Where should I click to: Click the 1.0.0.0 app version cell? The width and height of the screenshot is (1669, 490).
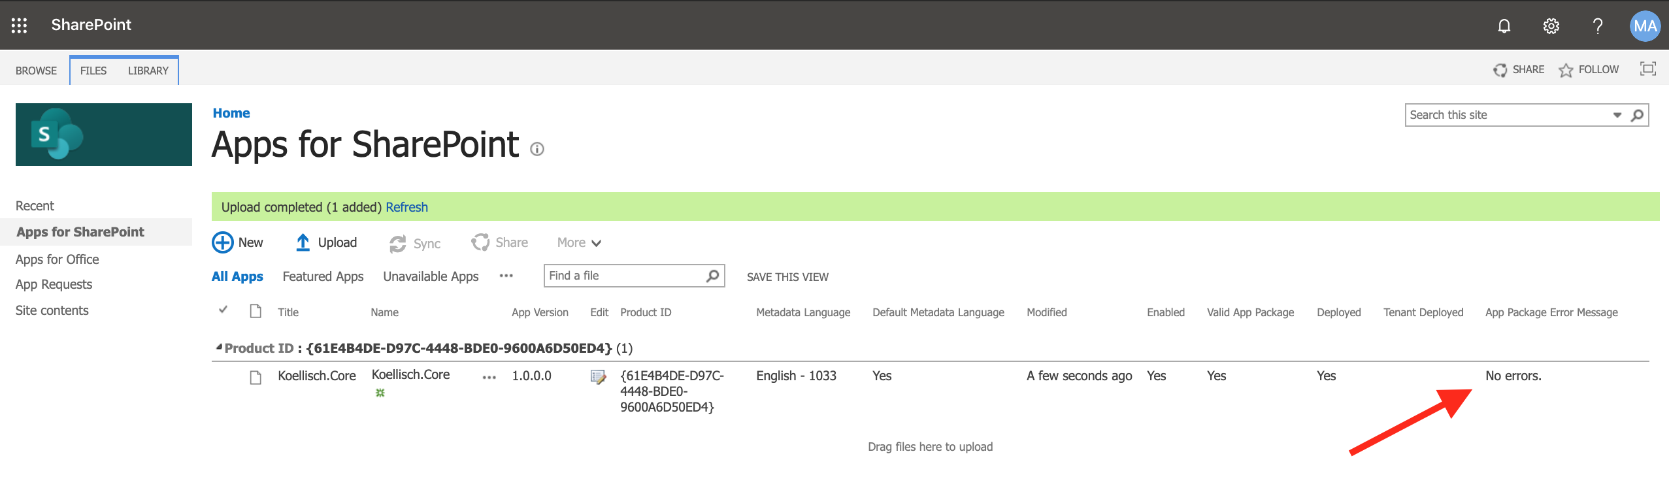pos(531,376)
